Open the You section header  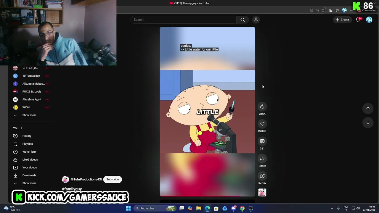(17, 128)
